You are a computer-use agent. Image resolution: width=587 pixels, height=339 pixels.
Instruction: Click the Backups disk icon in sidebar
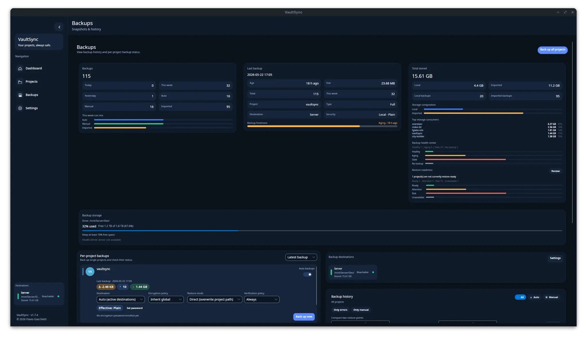point(20,95)
